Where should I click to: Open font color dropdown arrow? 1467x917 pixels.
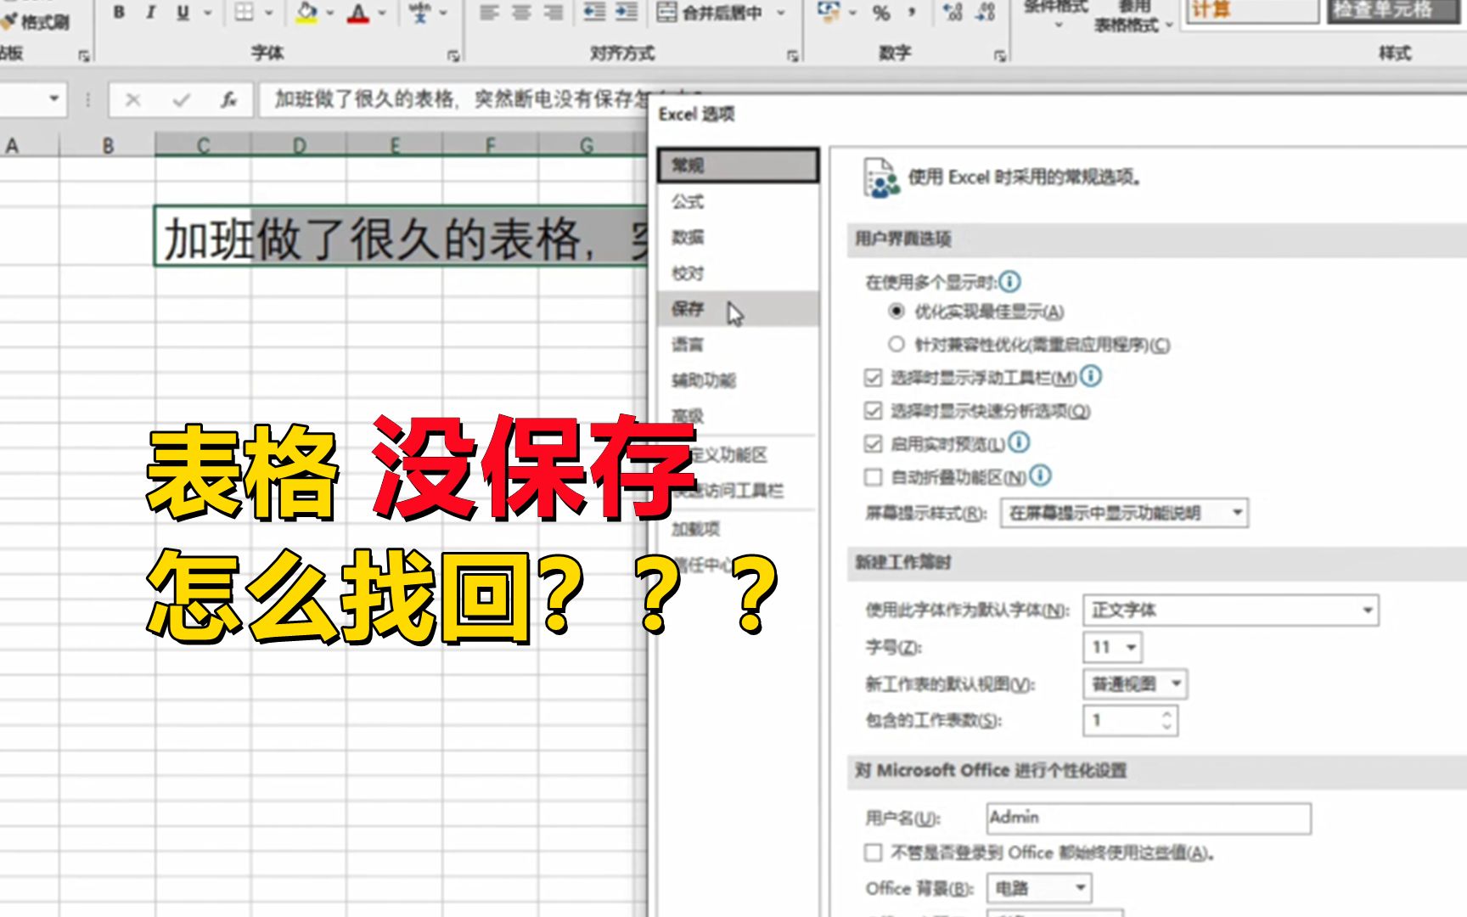tap(382, 14)
